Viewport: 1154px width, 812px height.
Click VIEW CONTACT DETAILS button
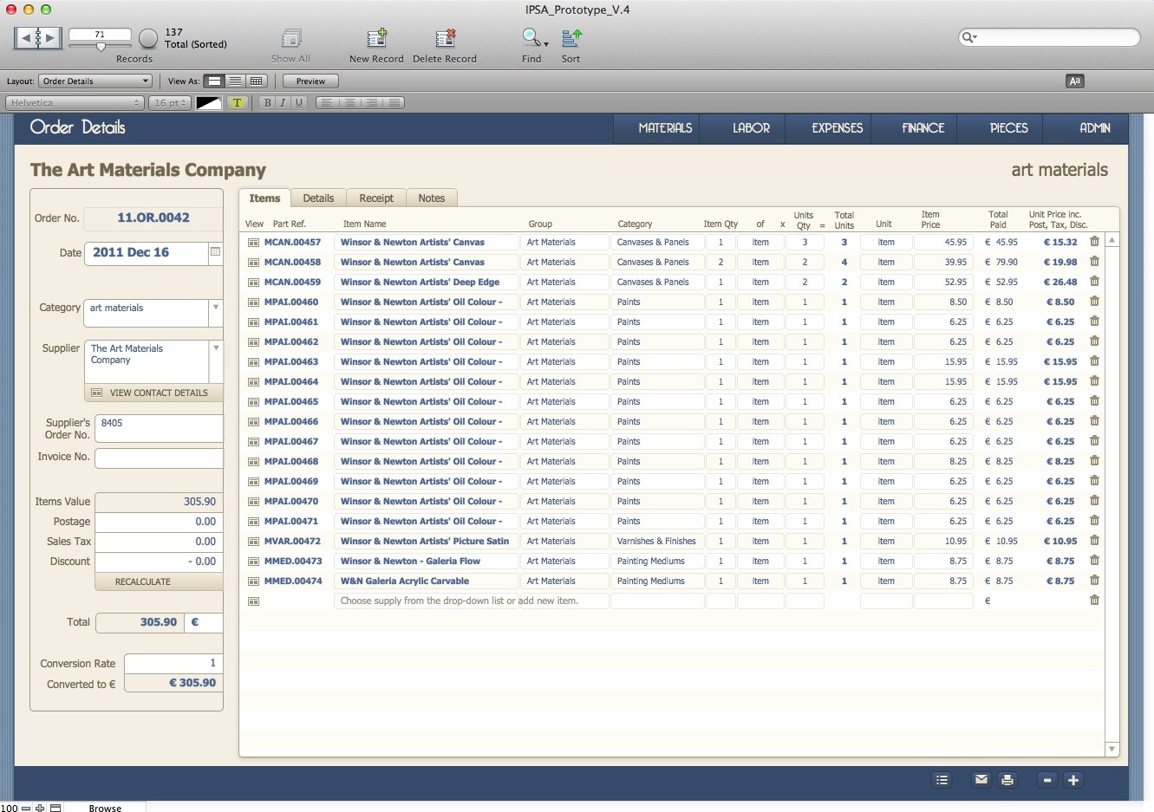click(153, 393)
